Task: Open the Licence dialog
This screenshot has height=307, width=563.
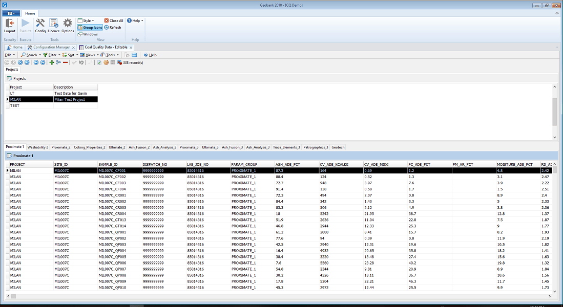Action: pos(54,24)
